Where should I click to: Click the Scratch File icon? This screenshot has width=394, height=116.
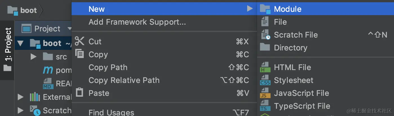pos(265,35)
